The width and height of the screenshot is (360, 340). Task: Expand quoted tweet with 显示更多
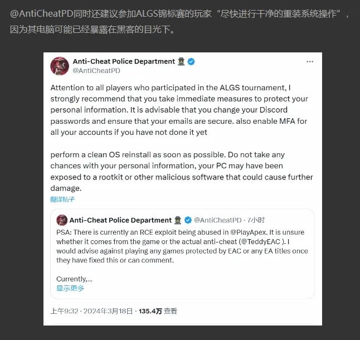coord(70,288)
